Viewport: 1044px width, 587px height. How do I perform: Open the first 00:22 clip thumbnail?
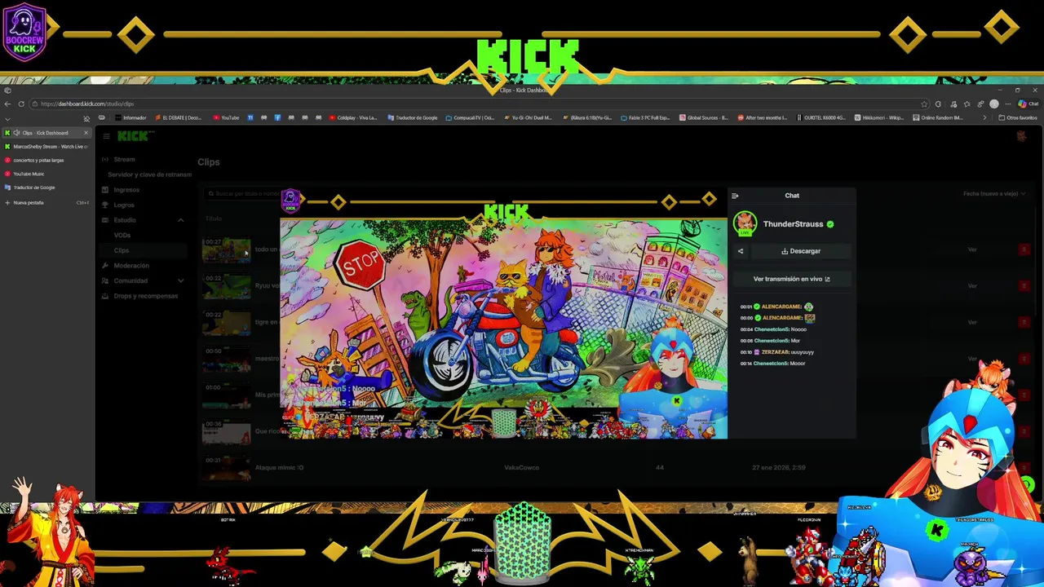click(227, 286)
